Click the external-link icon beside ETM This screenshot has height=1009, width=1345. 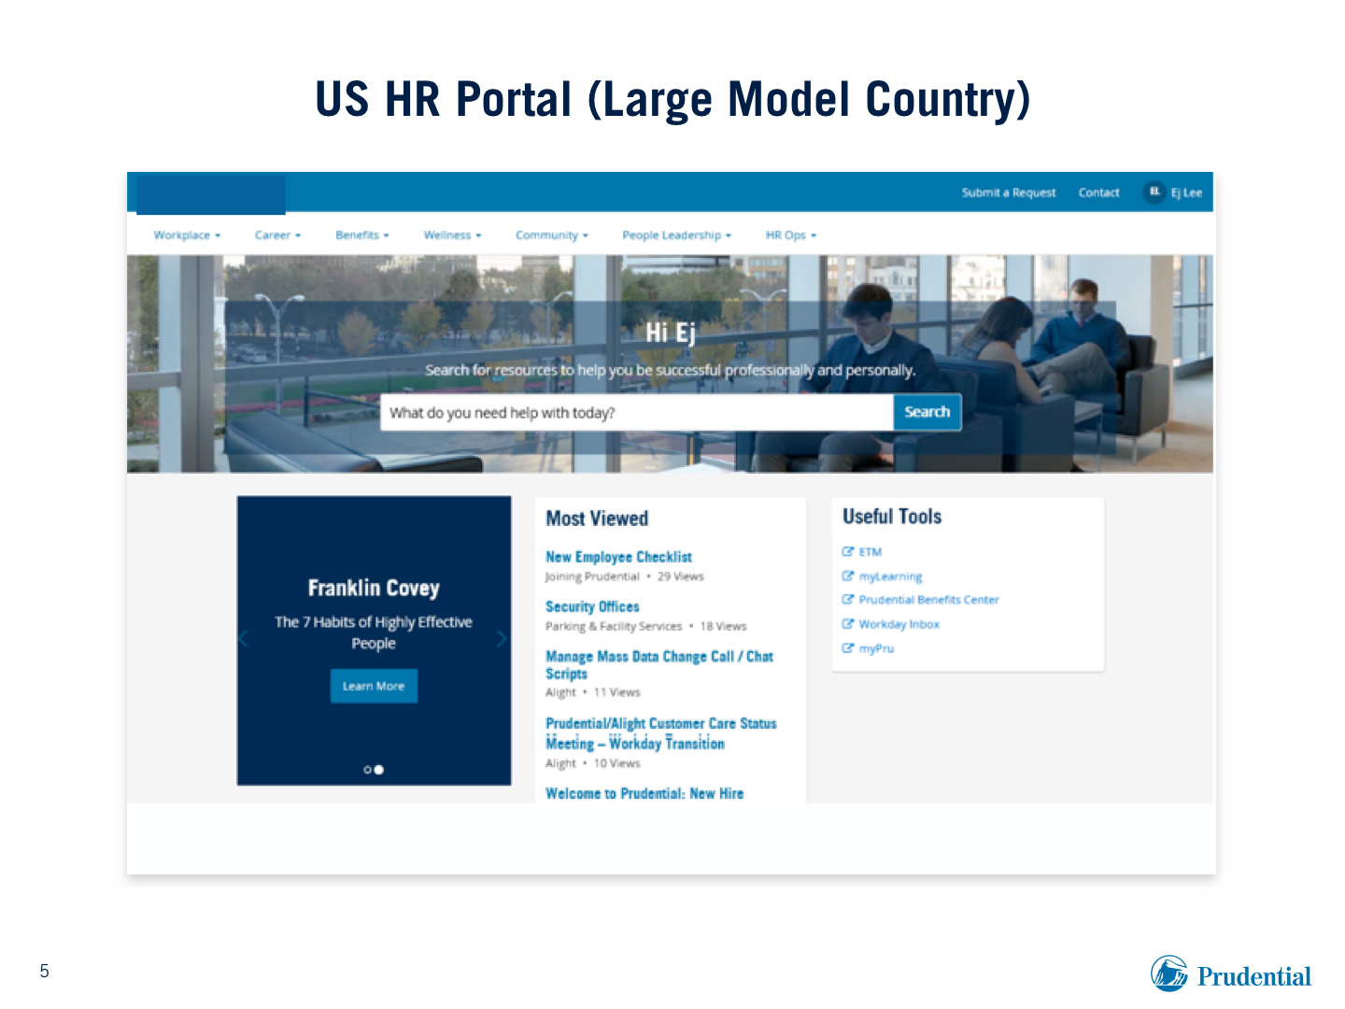pyautogui.click(x=848, y=551)
